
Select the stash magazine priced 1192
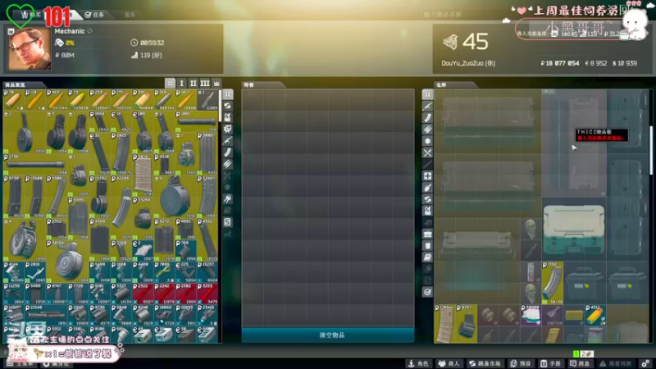coord(552,283)
